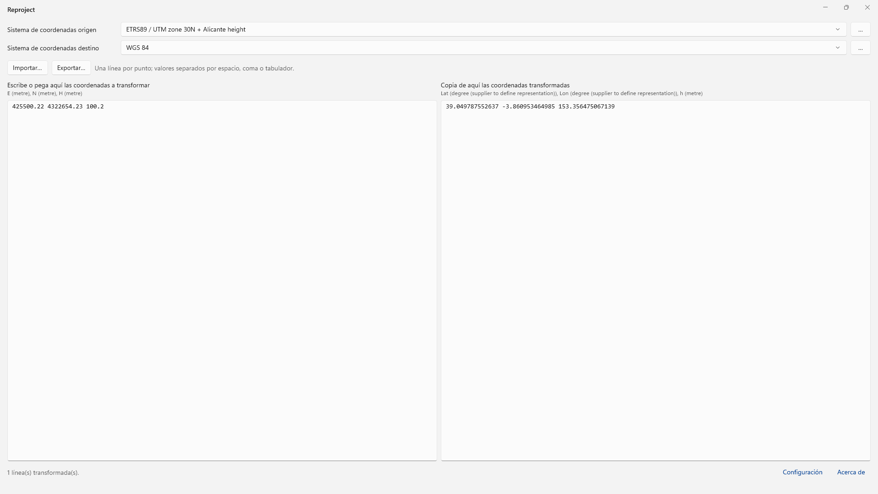Browse destination coordinate systems with ellipsis button
Viewport: 878px width, 494px height.
[860, 48]
